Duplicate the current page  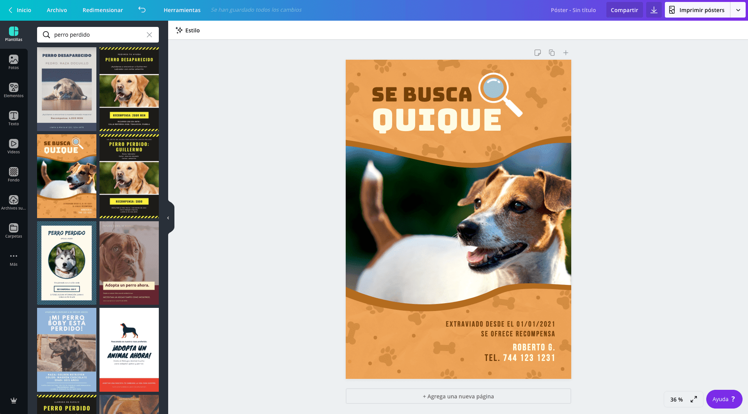click(552, 53)
